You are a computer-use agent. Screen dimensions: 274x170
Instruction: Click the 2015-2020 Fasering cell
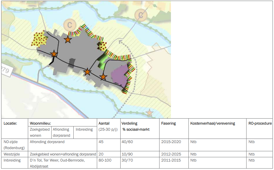(x=171, y=142)
